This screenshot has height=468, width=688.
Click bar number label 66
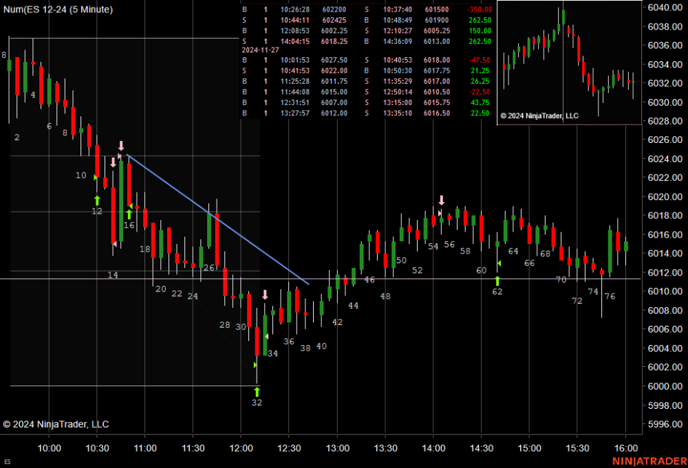click(530, 263)
